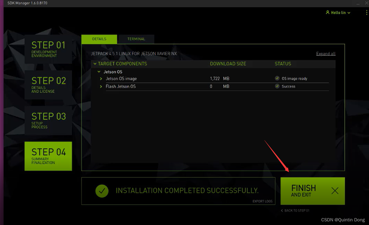
Task: Click the Installation Completed Successfully message
Action: (187, 191)
